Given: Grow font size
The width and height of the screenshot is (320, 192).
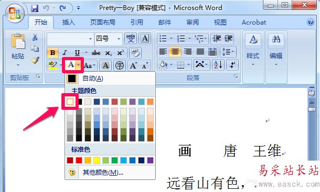Looking at the screenshot, I should (x=133, y=65).
